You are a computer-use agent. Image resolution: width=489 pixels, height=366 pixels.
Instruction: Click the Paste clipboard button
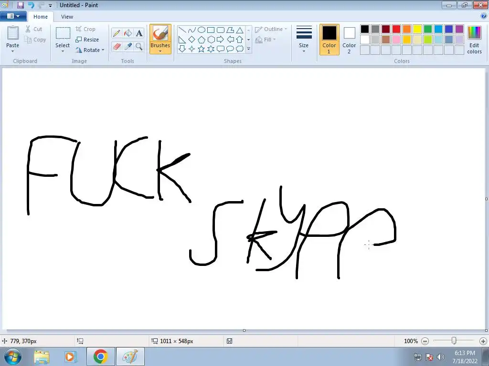pos(13,34)
